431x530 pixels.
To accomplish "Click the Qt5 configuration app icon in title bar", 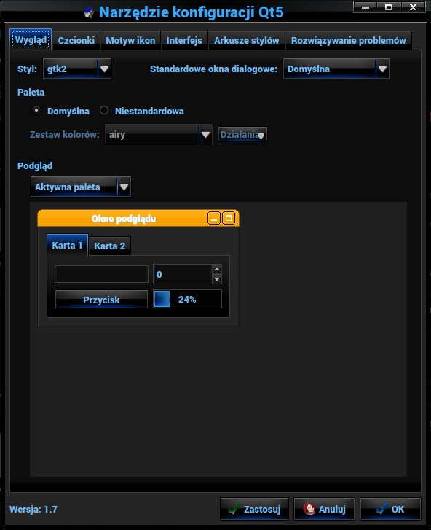I will pos(89,12).
